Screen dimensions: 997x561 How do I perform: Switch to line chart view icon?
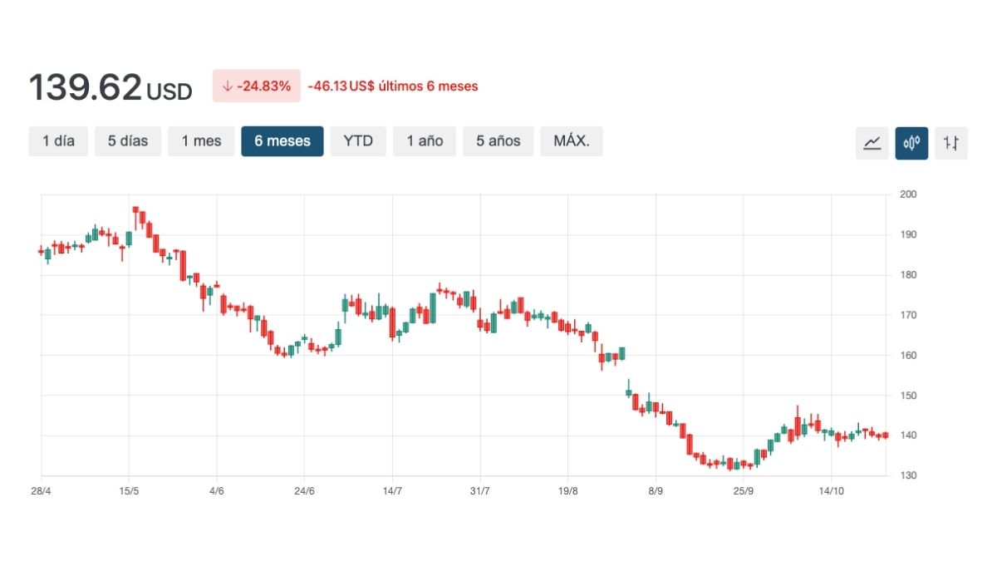tap(872, 143)
